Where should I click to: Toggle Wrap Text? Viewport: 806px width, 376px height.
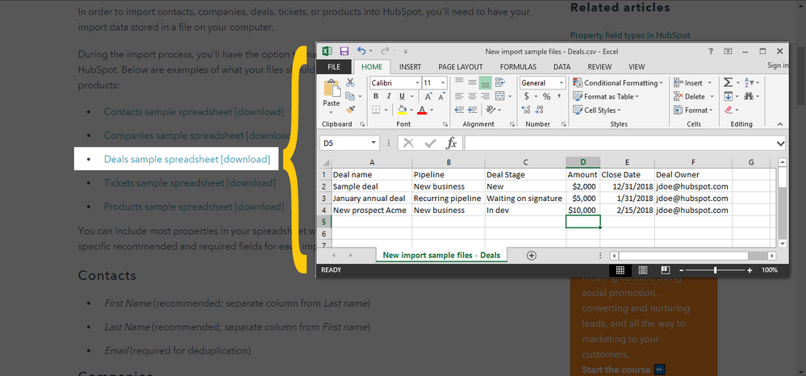click(499, 82)
